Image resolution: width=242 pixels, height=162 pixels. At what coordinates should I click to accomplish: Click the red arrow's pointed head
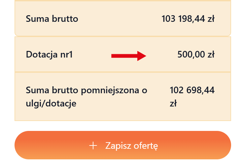point(142,56)
